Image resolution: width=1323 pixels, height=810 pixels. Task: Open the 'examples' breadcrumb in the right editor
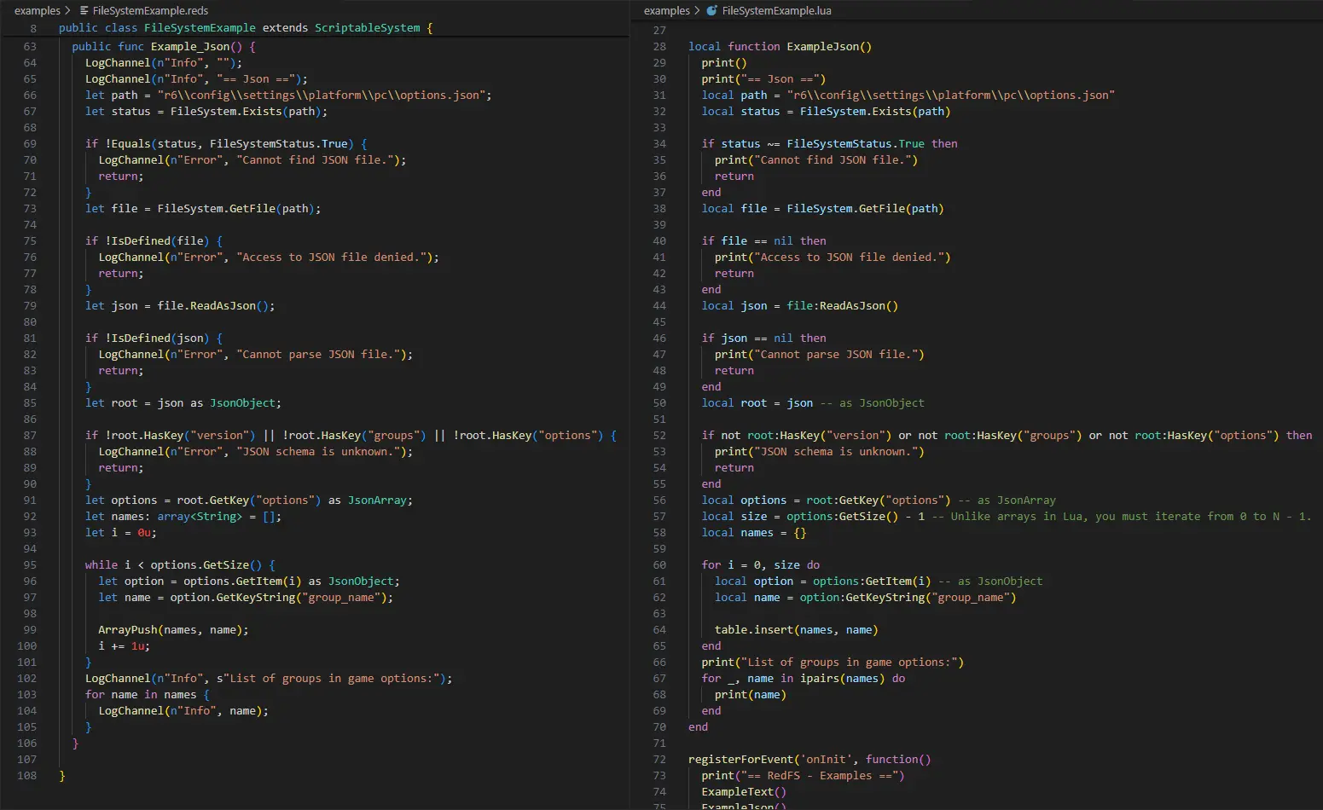coord(667,11)
